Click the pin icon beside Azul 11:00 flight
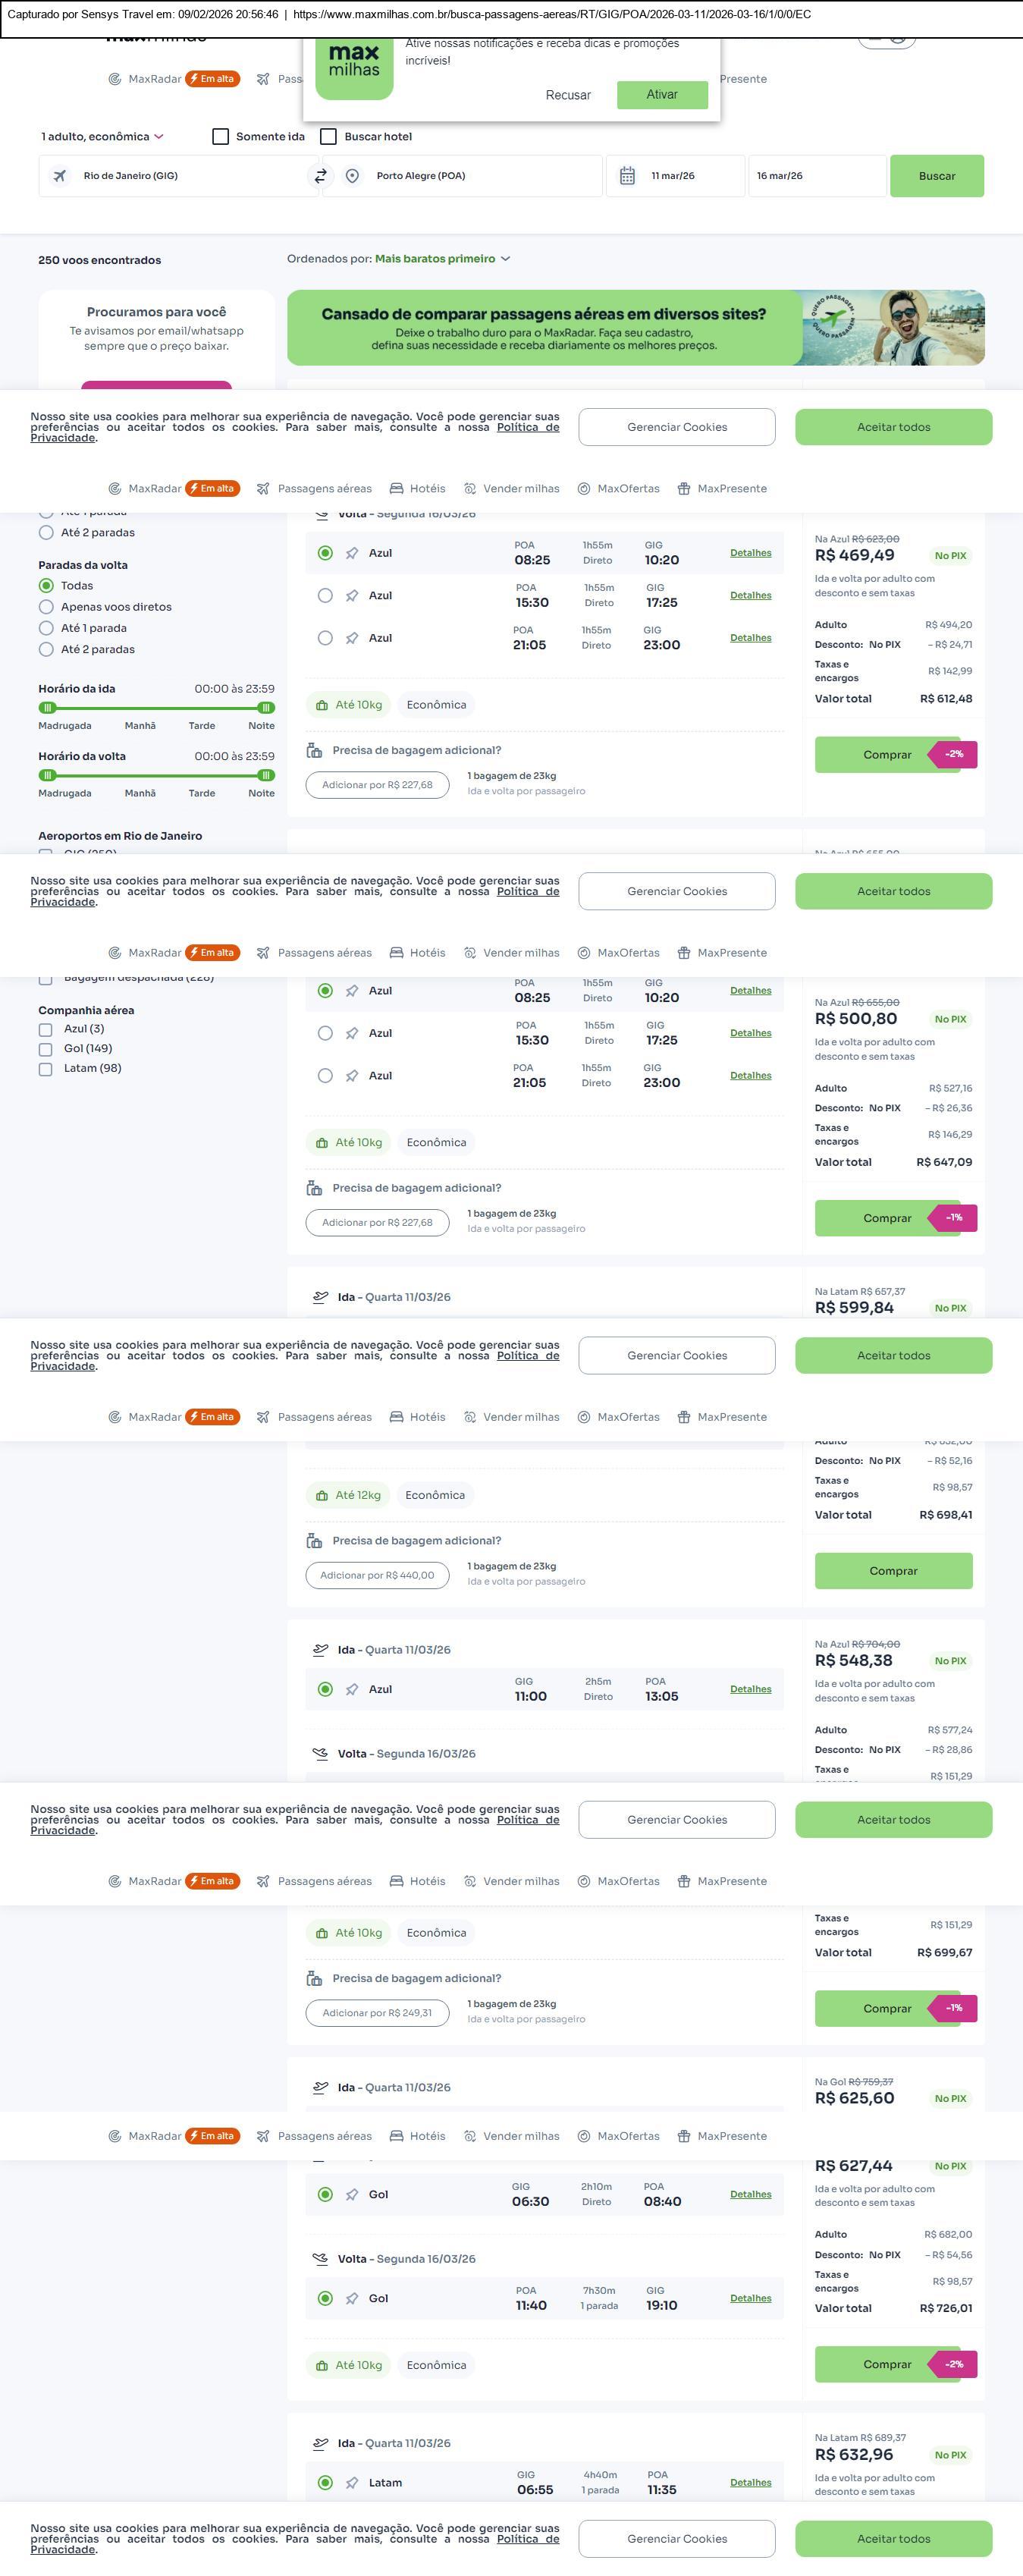1023x2576 pixels. point(352,1689)
